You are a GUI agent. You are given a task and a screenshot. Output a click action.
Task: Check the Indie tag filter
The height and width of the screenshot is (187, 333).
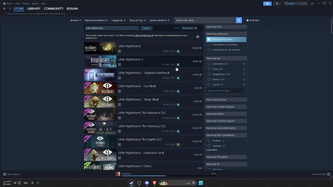(209, 69)
